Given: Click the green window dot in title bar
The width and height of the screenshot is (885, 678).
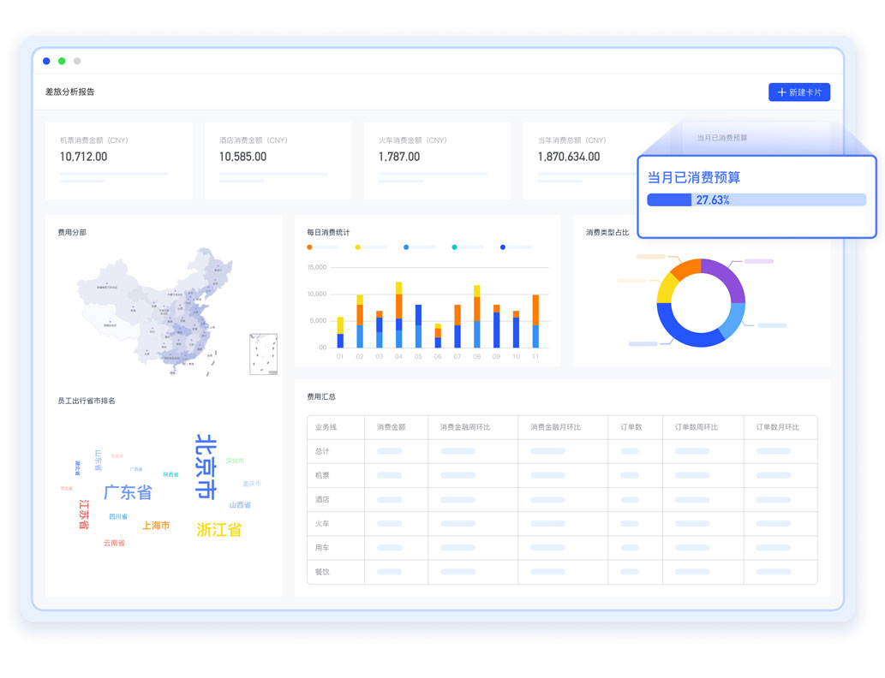Looking at the screenshot, I should (62, 61).
